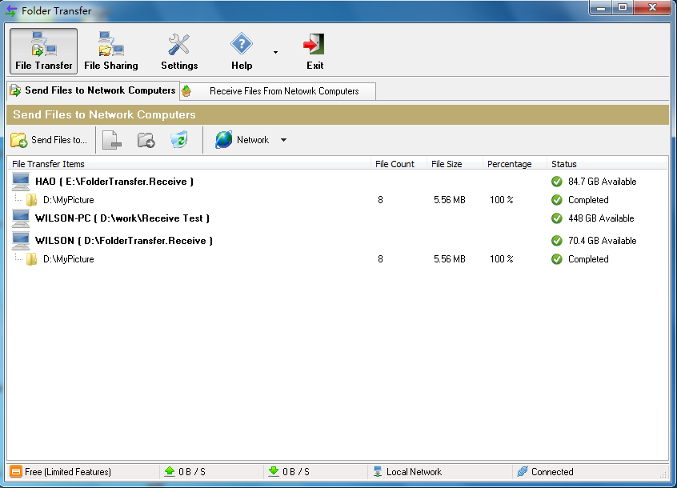Expand the Help dropdown arrow
Viewport: 677px width, 488px height.
[x=275, y=52]
